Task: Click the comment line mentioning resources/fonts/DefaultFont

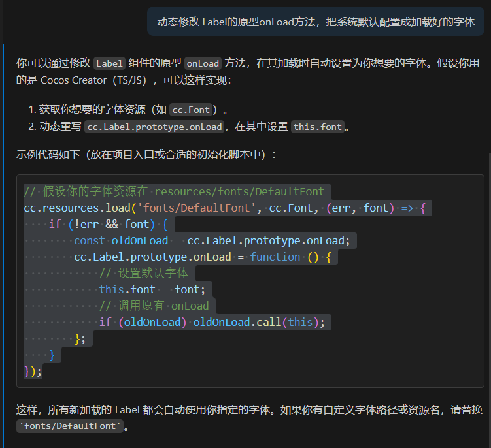Action: pyautogui.click(x=174, y=191)
